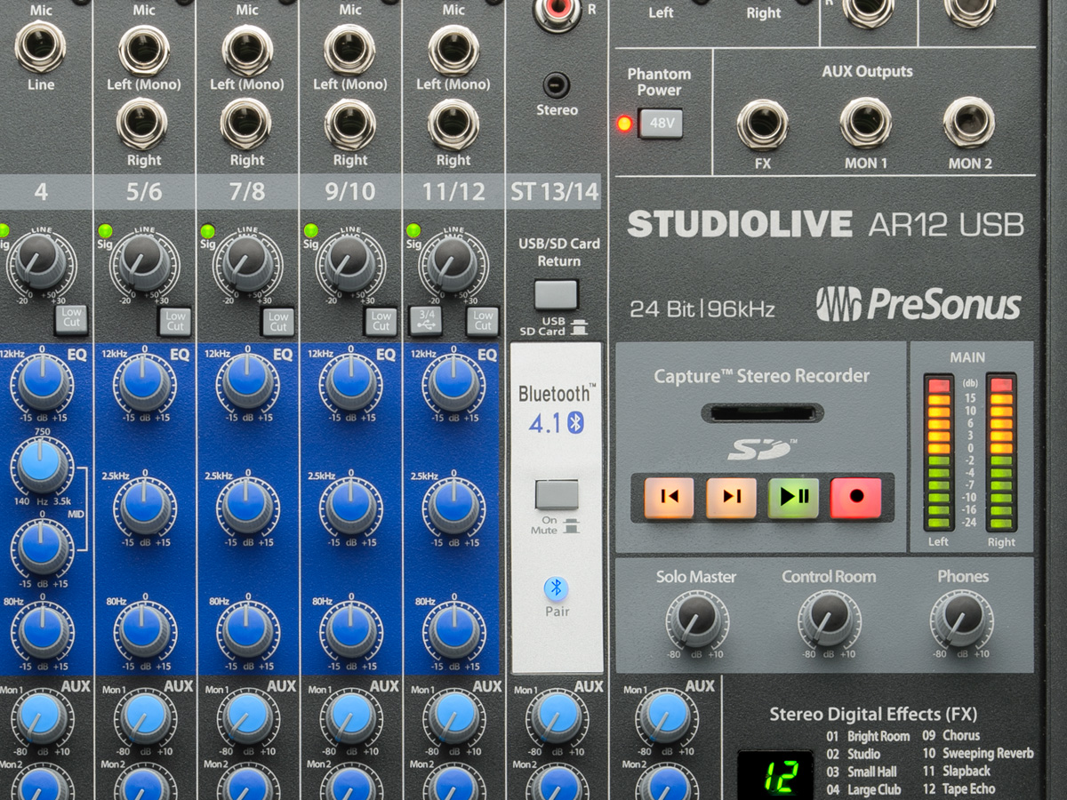Enable Low Cut on channel 4
Image resolution: width=1067 pixels, height=800 pixels.
[x=71, y=320]
